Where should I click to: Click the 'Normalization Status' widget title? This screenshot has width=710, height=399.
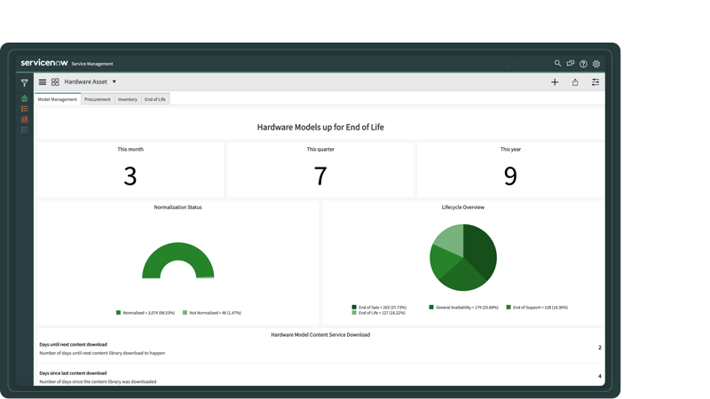178,207
